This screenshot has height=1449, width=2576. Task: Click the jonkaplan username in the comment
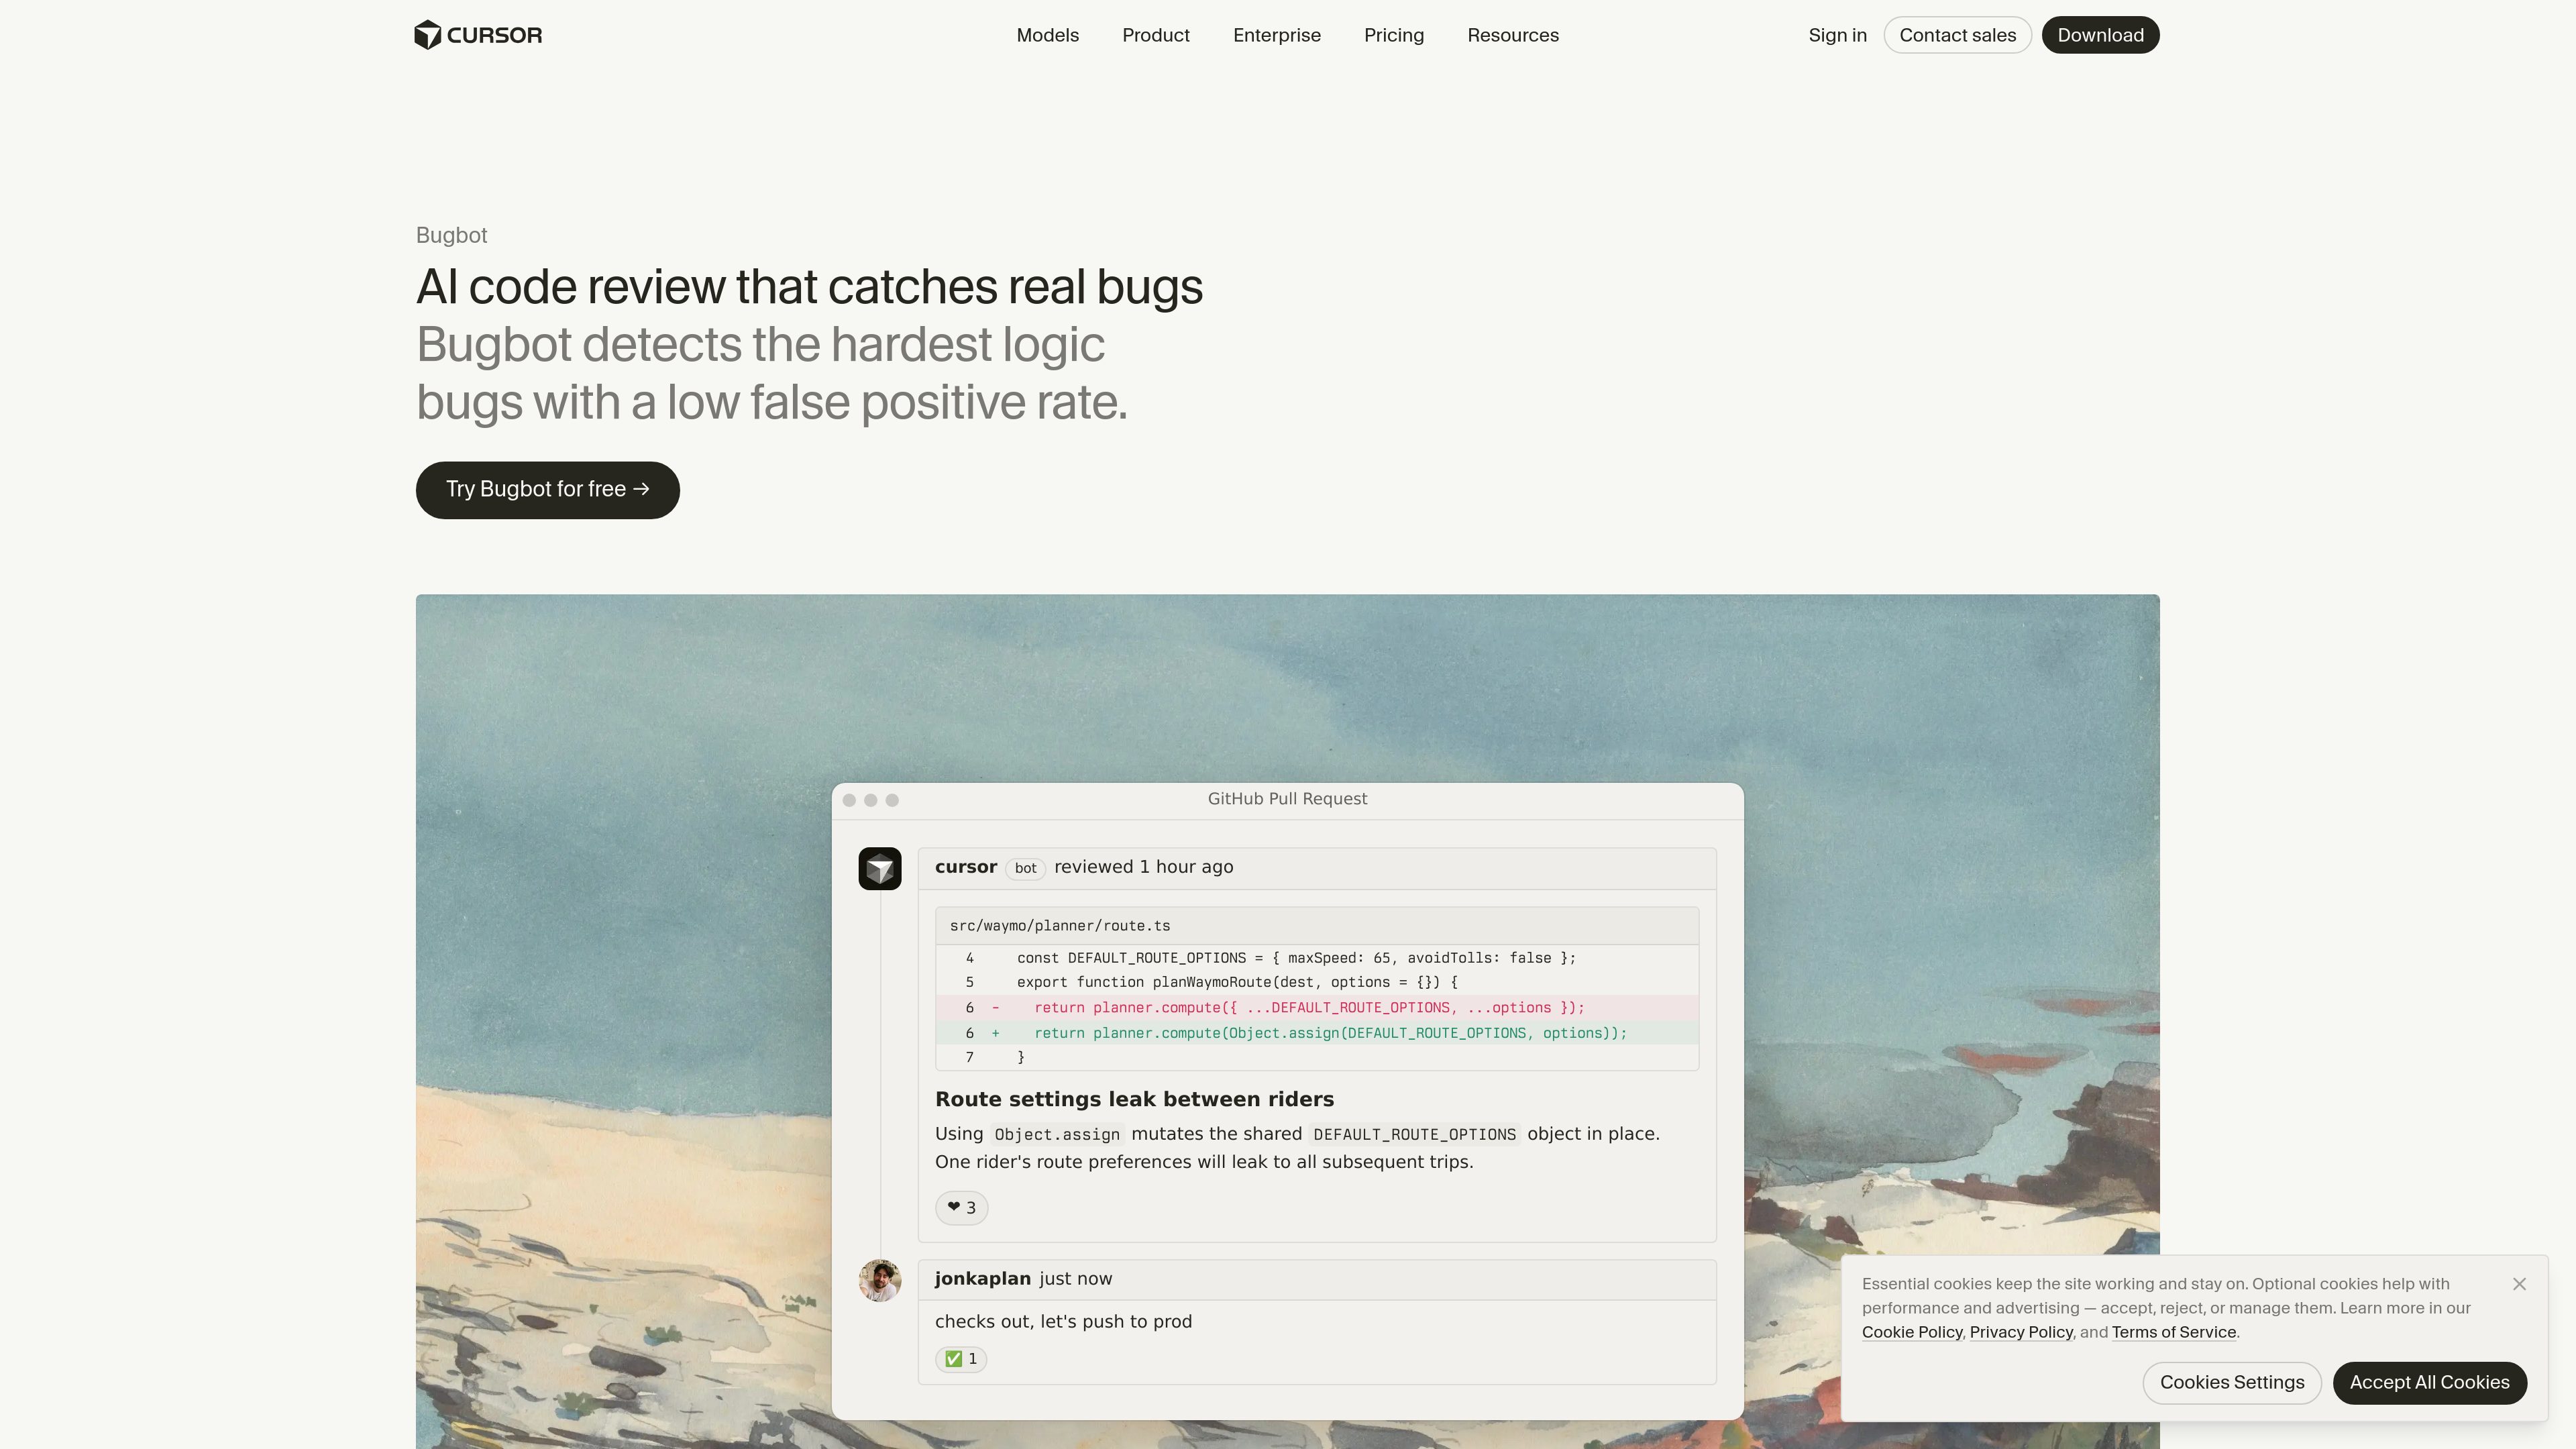point(982,1279)
